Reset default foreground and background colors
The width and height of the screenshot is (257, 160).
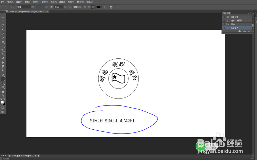coord(2,99)
